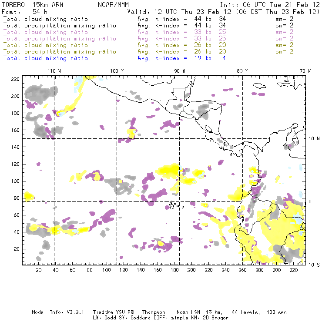Click "Init: 06 UTC Tue 21 Feb 12"
This screenshot has width=322, height=322.
(x=270, y=5)
